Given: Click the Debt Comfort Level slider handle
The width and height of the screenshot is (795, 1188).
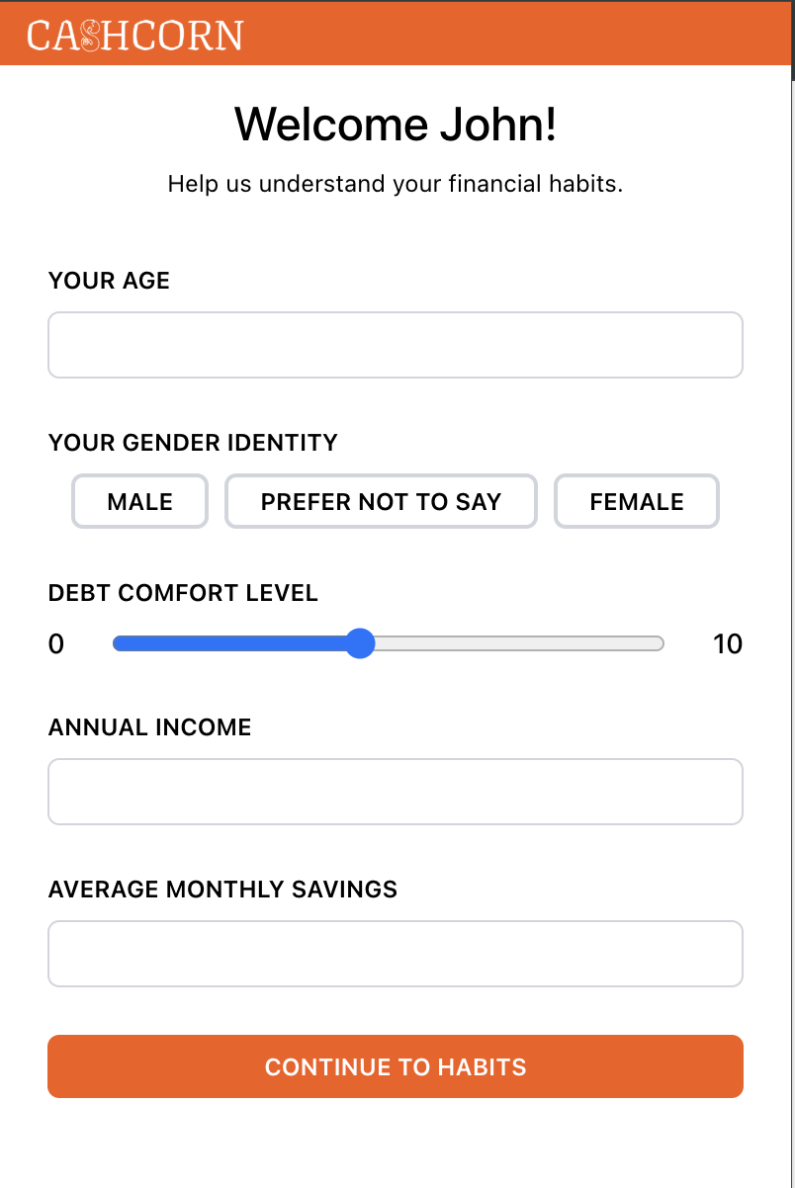Looking at the screenshot, I should 361,644.
